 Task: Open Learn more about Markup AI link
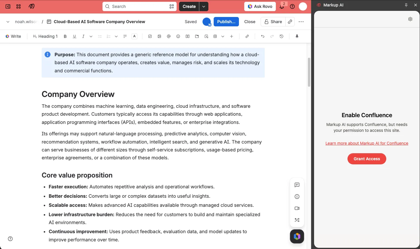point(367,143)
